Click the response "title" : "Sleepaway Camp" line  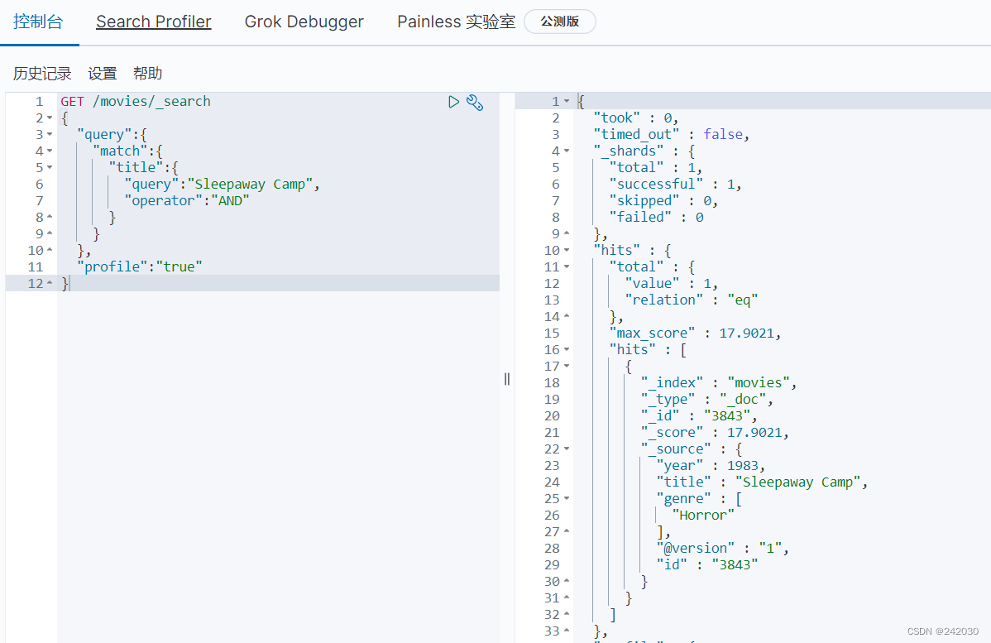pyautogui.click(x=762, y=482)
